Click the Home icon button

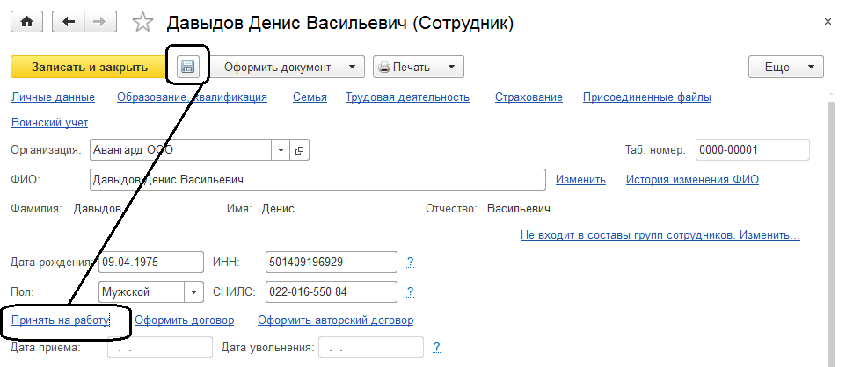pyautogui.click(x=26, y=22)
